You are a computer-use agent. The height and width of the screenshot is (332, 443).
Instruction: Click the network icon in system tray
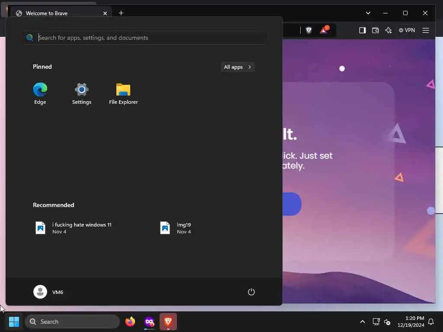(x=376, y=322)
